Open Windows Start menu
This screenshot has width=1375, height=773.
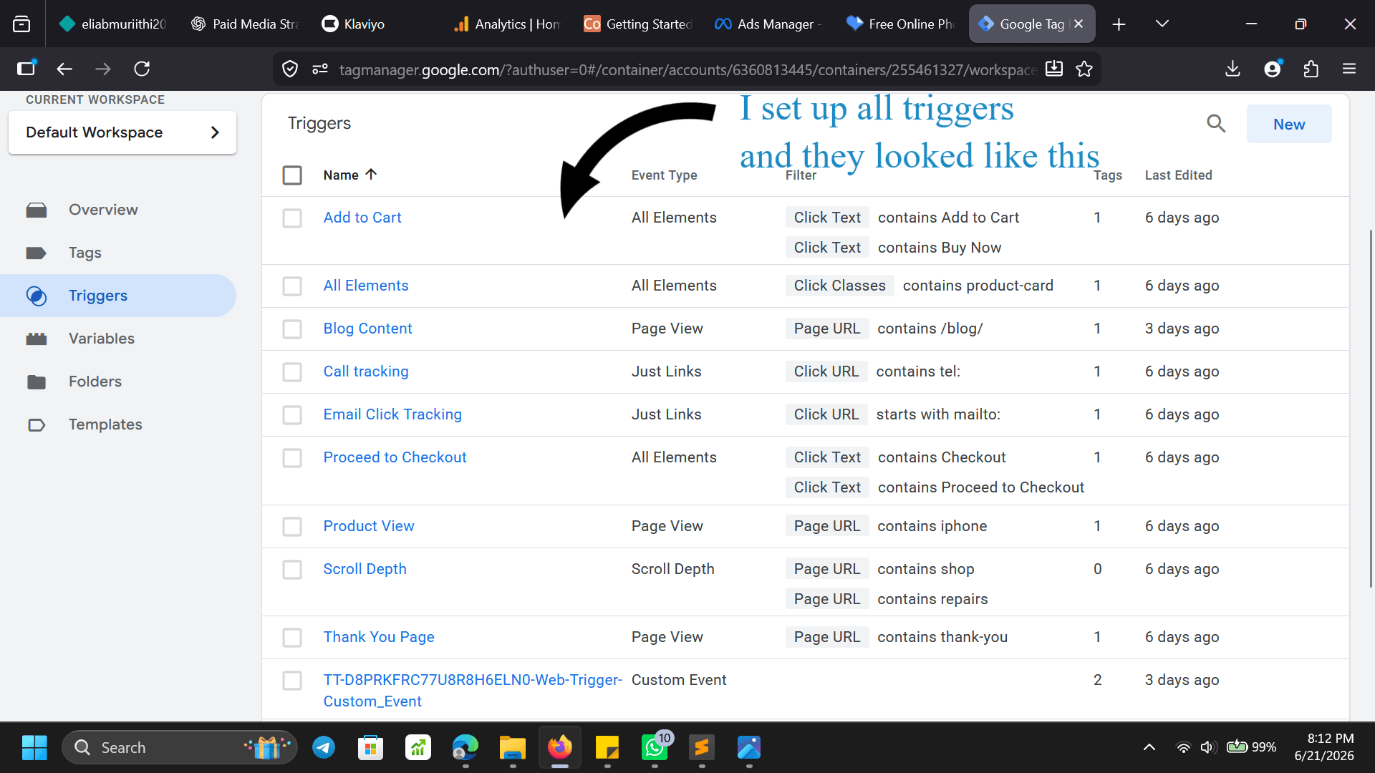click(x=34, y=748)
